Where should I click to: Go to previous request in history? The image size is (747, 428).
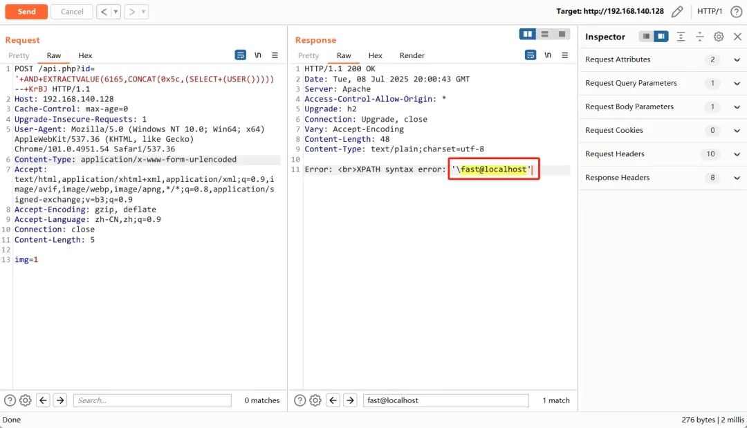pos(104,12)
